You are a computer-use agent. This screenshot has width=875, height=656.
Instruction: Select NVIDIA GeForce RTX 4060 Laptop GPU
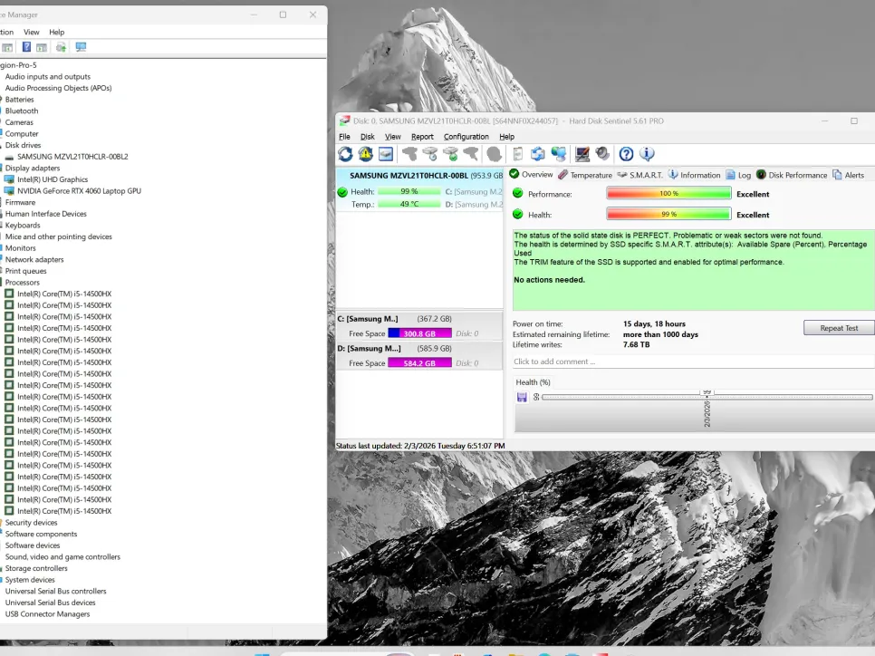[79, 191]
